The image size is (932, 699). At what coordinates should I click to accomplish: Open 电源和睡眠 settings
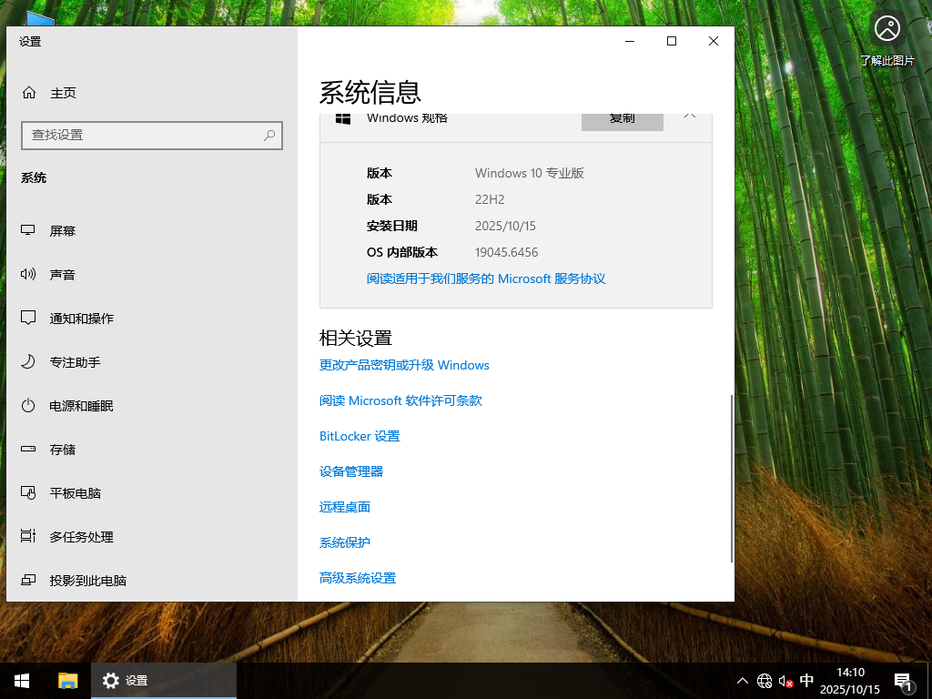[x=80, y=405]
